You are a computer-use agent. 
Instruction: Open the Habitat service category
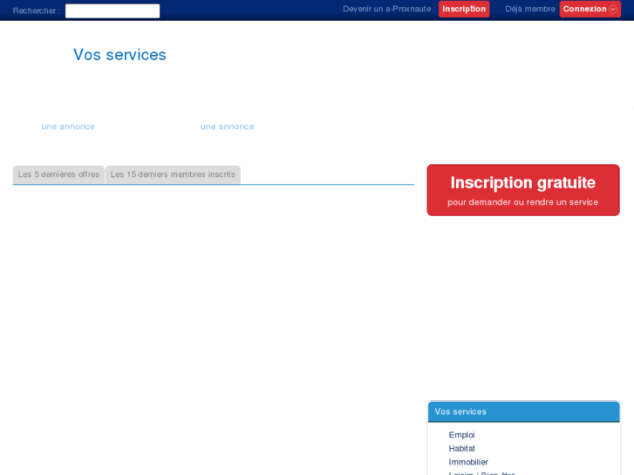point(461,448)
